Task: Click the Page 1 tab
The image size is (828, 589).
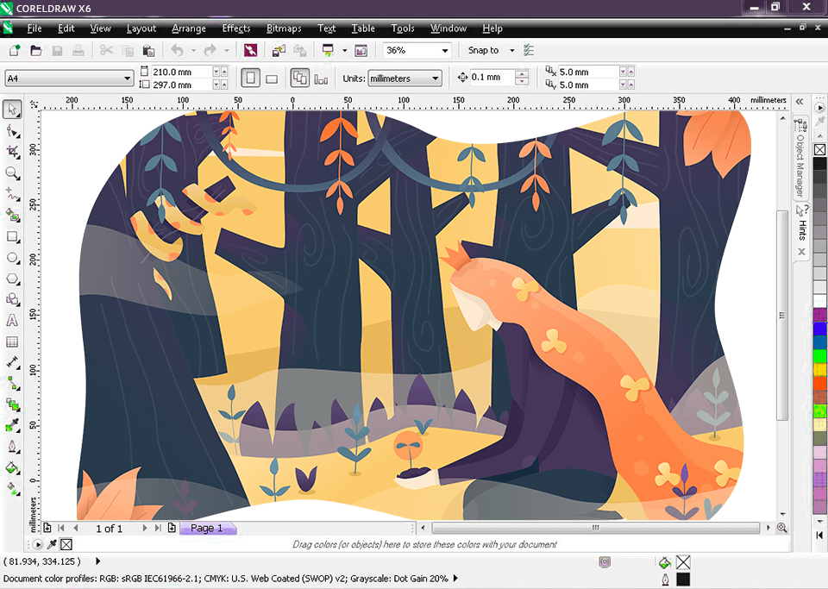Action: click(207, 528)
